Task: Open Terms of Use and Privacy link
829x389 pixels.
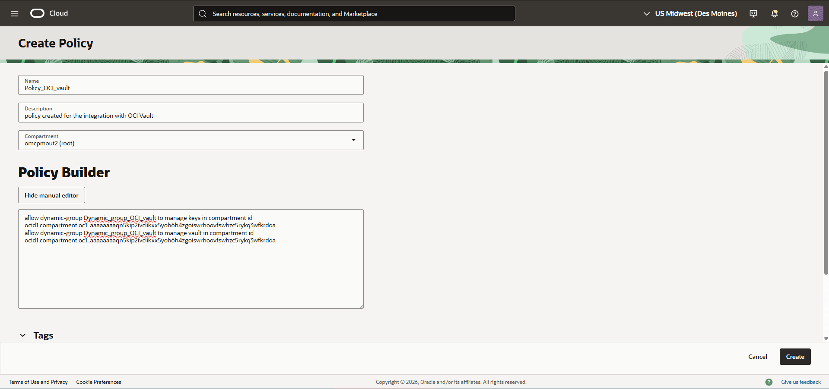Action: point(38,382)
